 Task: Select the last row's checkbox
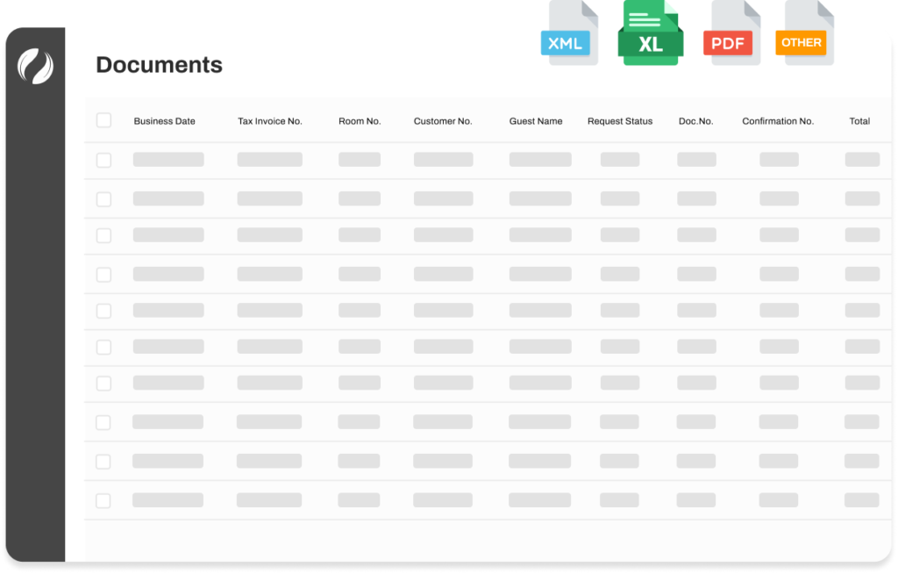point(103,500)
